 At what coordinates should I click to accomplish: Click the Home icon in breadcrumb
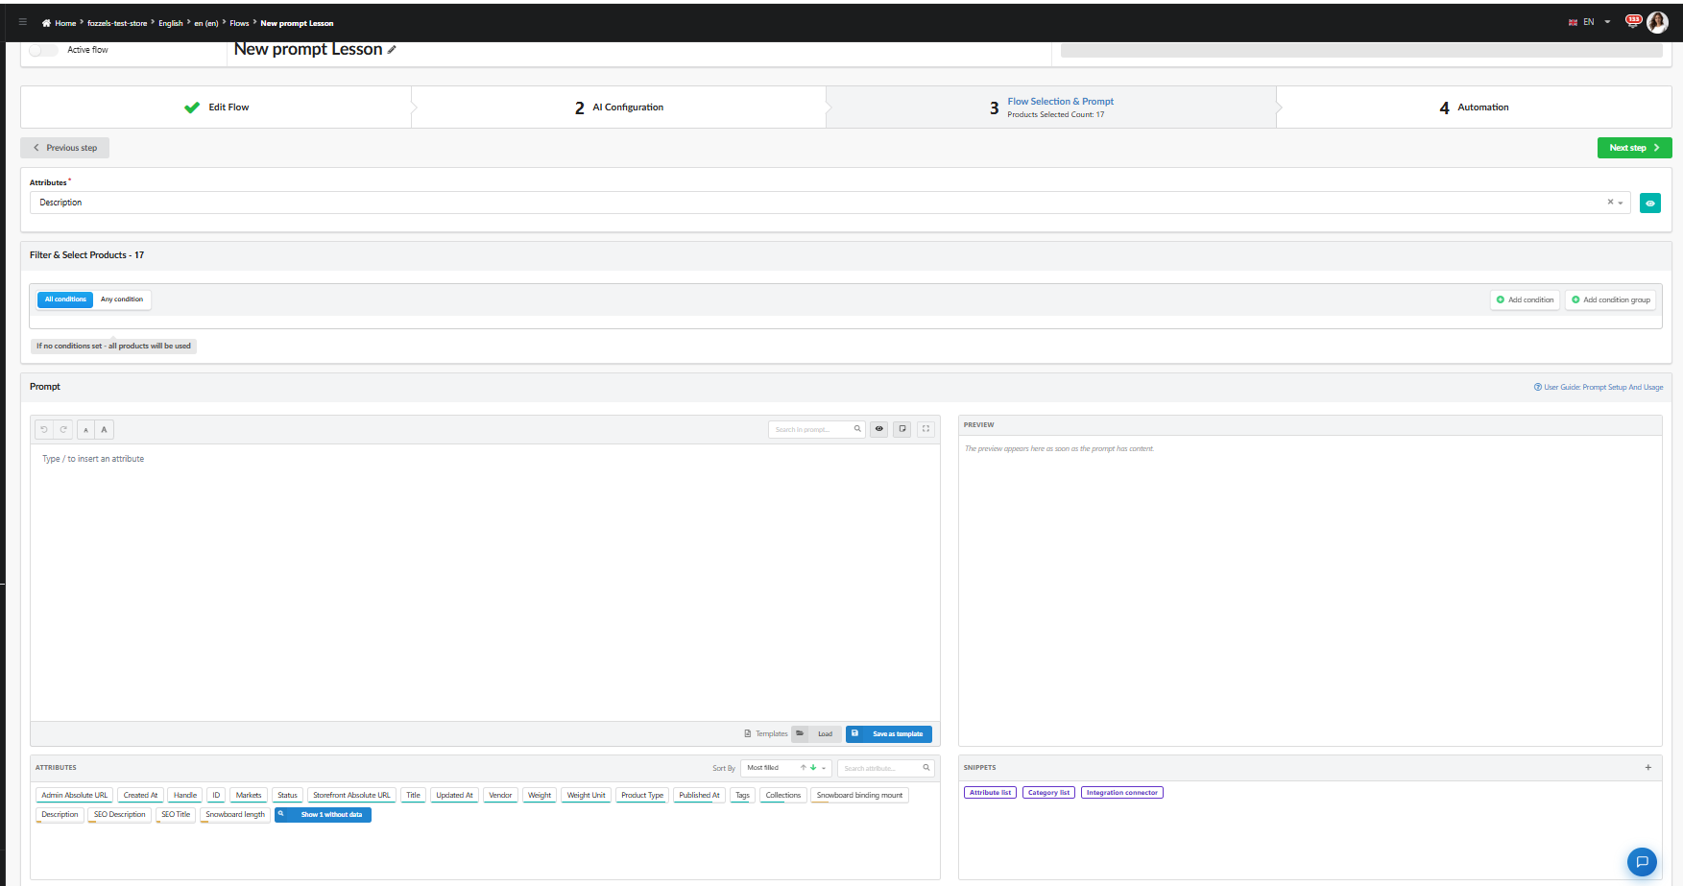pos(46,23)
